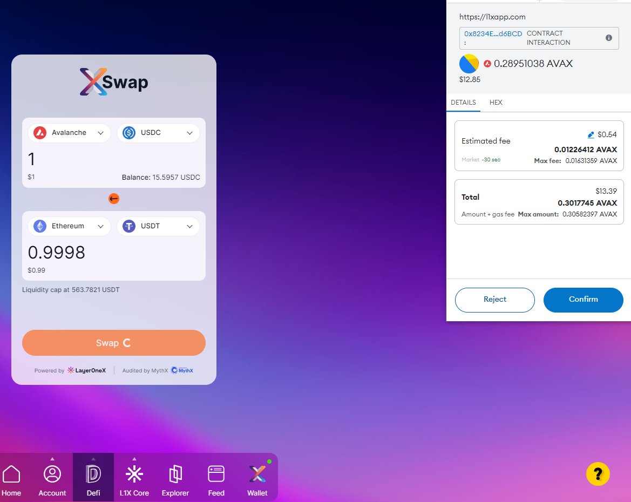Click the $0.99 destination value text
The height and width of the screenshot is (502, 631).
click(36, 270)
